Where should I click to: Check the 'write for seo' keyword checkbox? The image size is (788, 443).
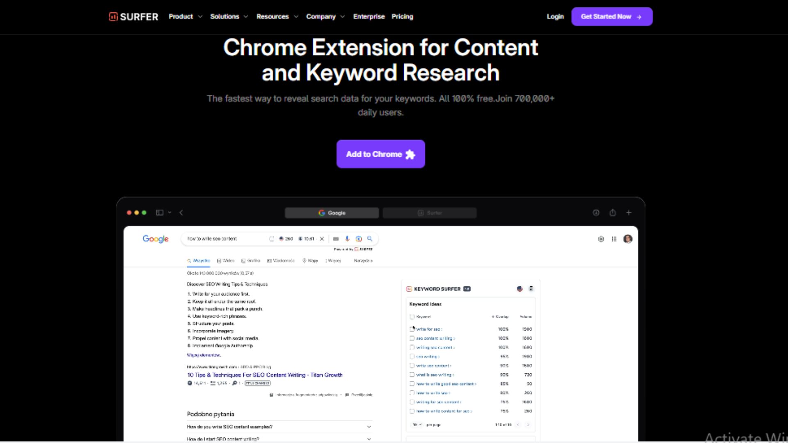[x=412, y=329]
